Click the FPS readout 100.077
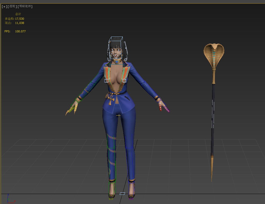The image size is (265, 204). pos(20,31)
